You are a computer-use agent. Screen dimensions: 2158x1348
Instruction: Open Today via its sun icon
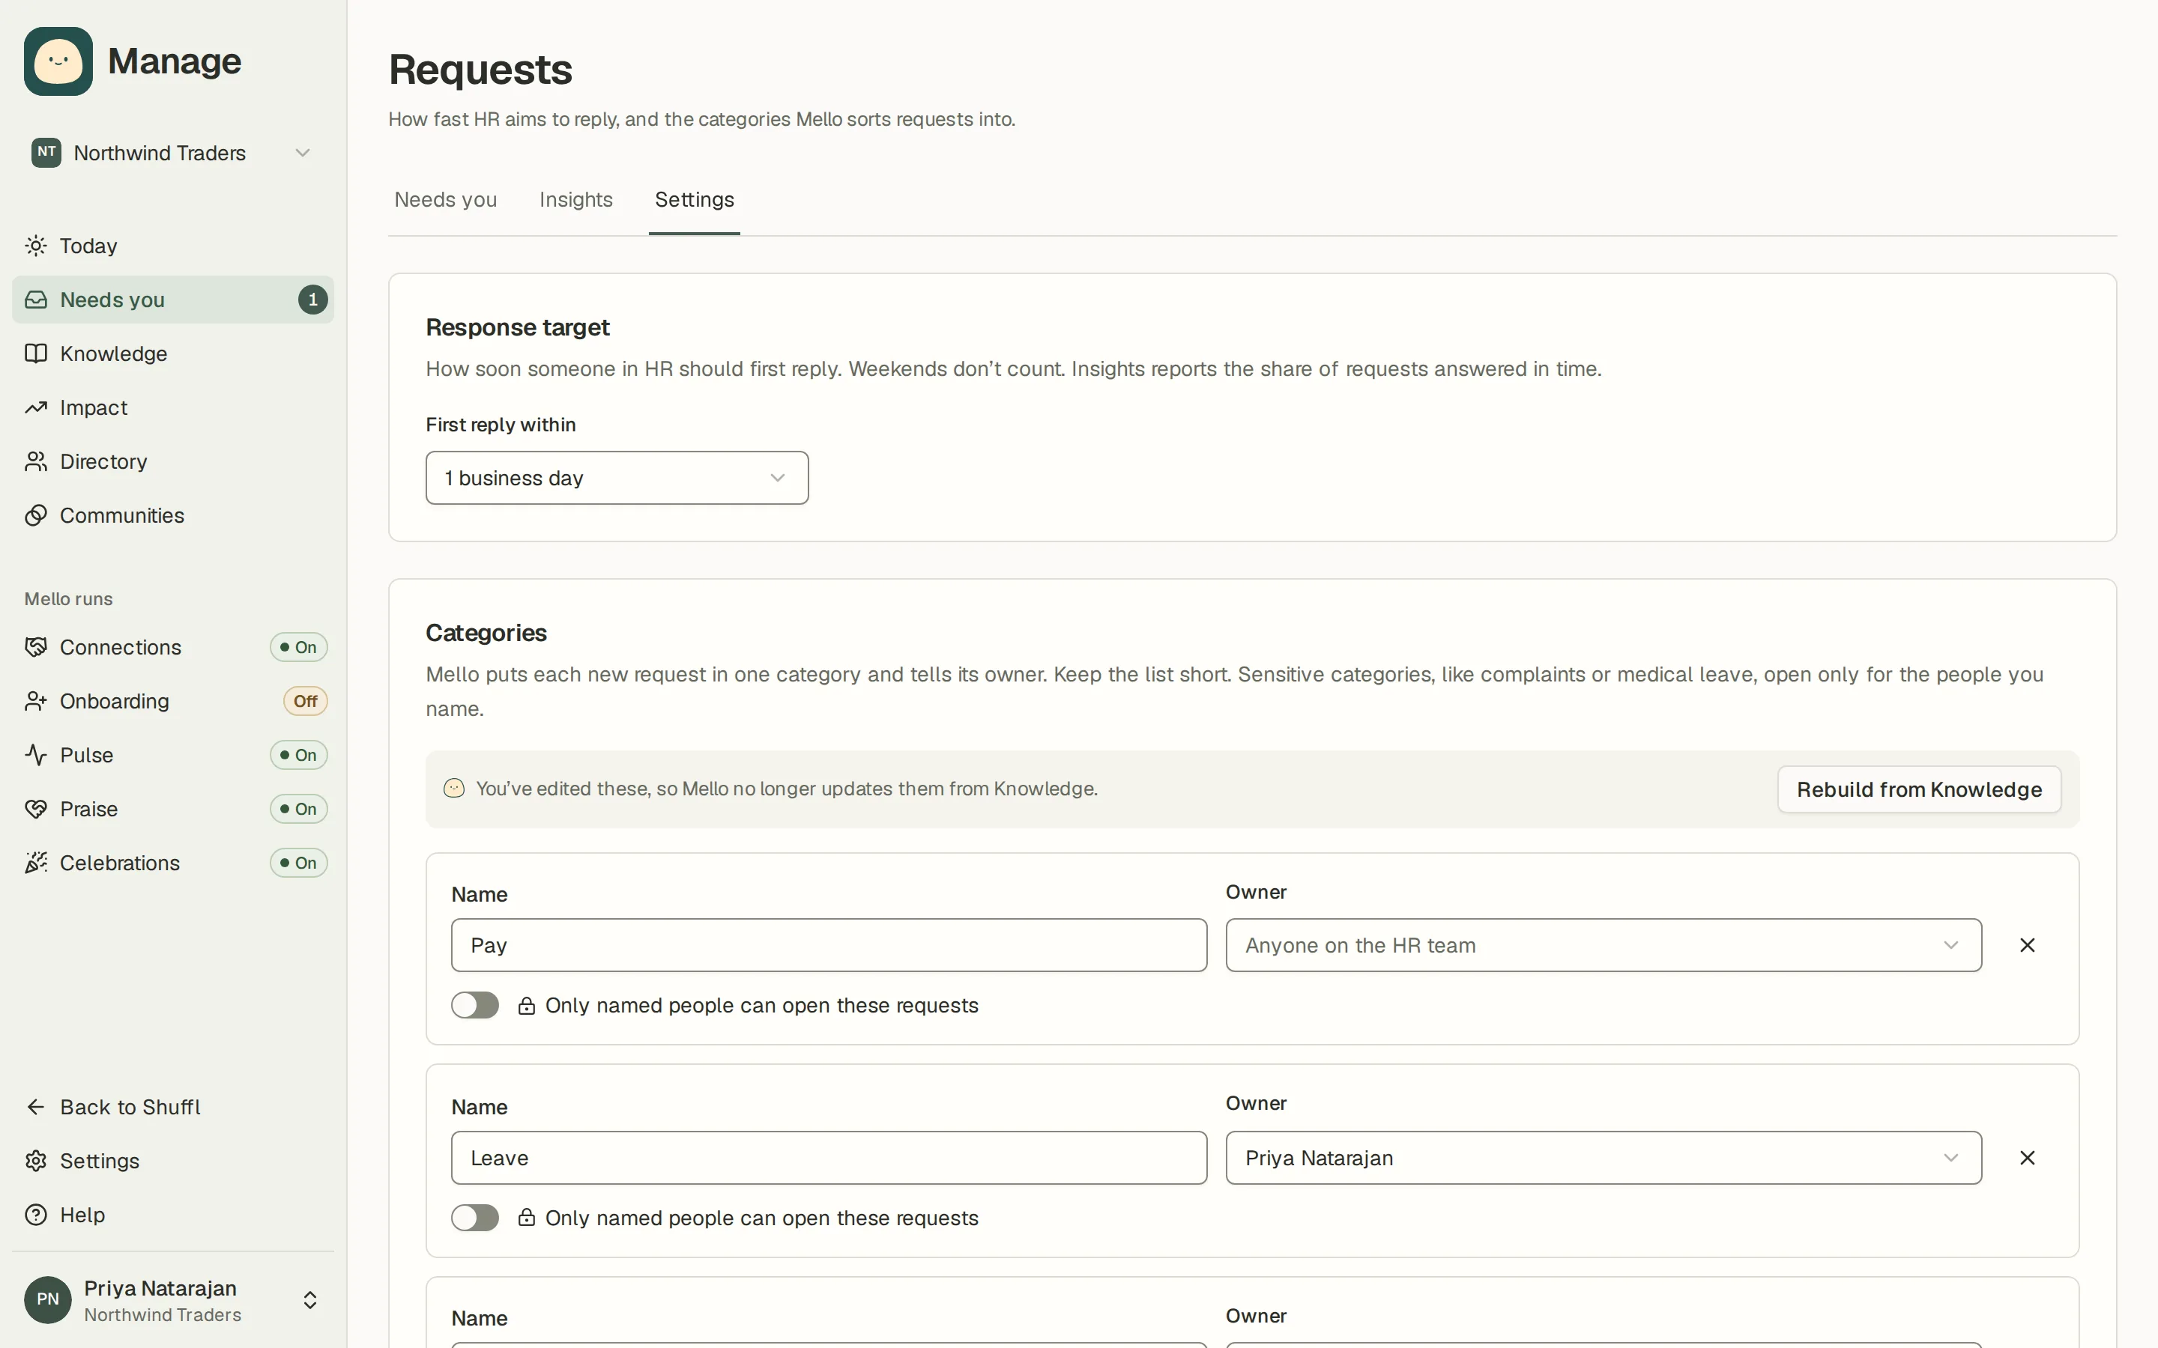(36, 245)
